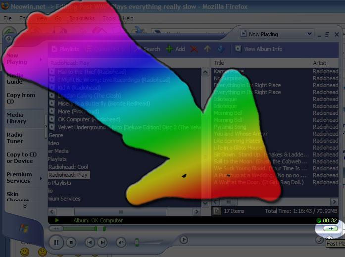
Task: Click the Pause button in Media Player
Action: 56,243
